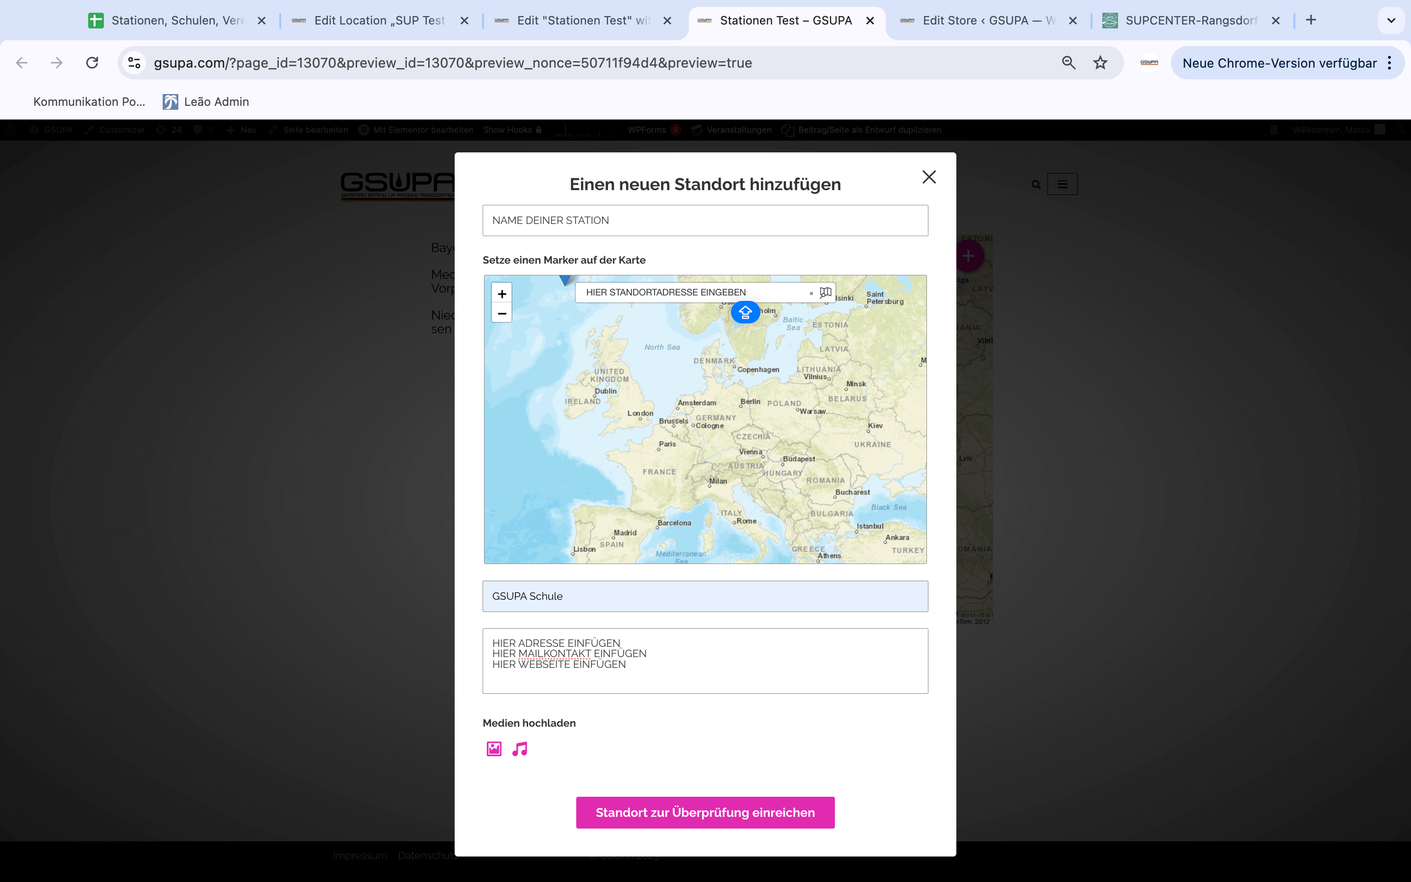Zoom in the map with plus button
Viewport: 1411px width, 882px height.
coord(501,294)
